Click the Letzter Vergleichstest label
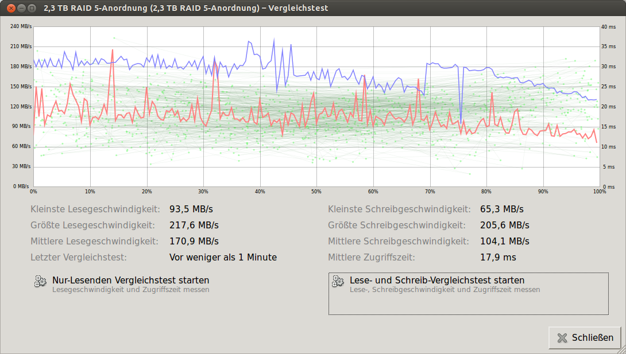Viewport: 626px width, 354px height. 79,257
